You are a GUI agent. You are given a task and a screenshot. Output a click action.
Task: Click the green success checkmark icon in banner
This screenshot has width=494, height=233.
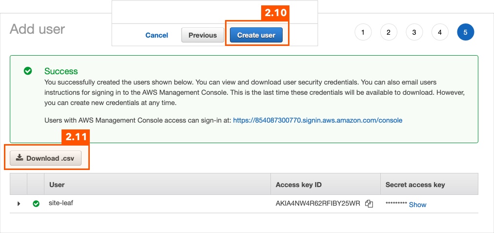tap(28, 71)
